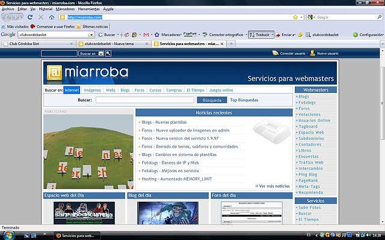Switch to the Club Córdoba Slot tab
The height and width of the screenshot is (240, 385).
coord(38,44)
